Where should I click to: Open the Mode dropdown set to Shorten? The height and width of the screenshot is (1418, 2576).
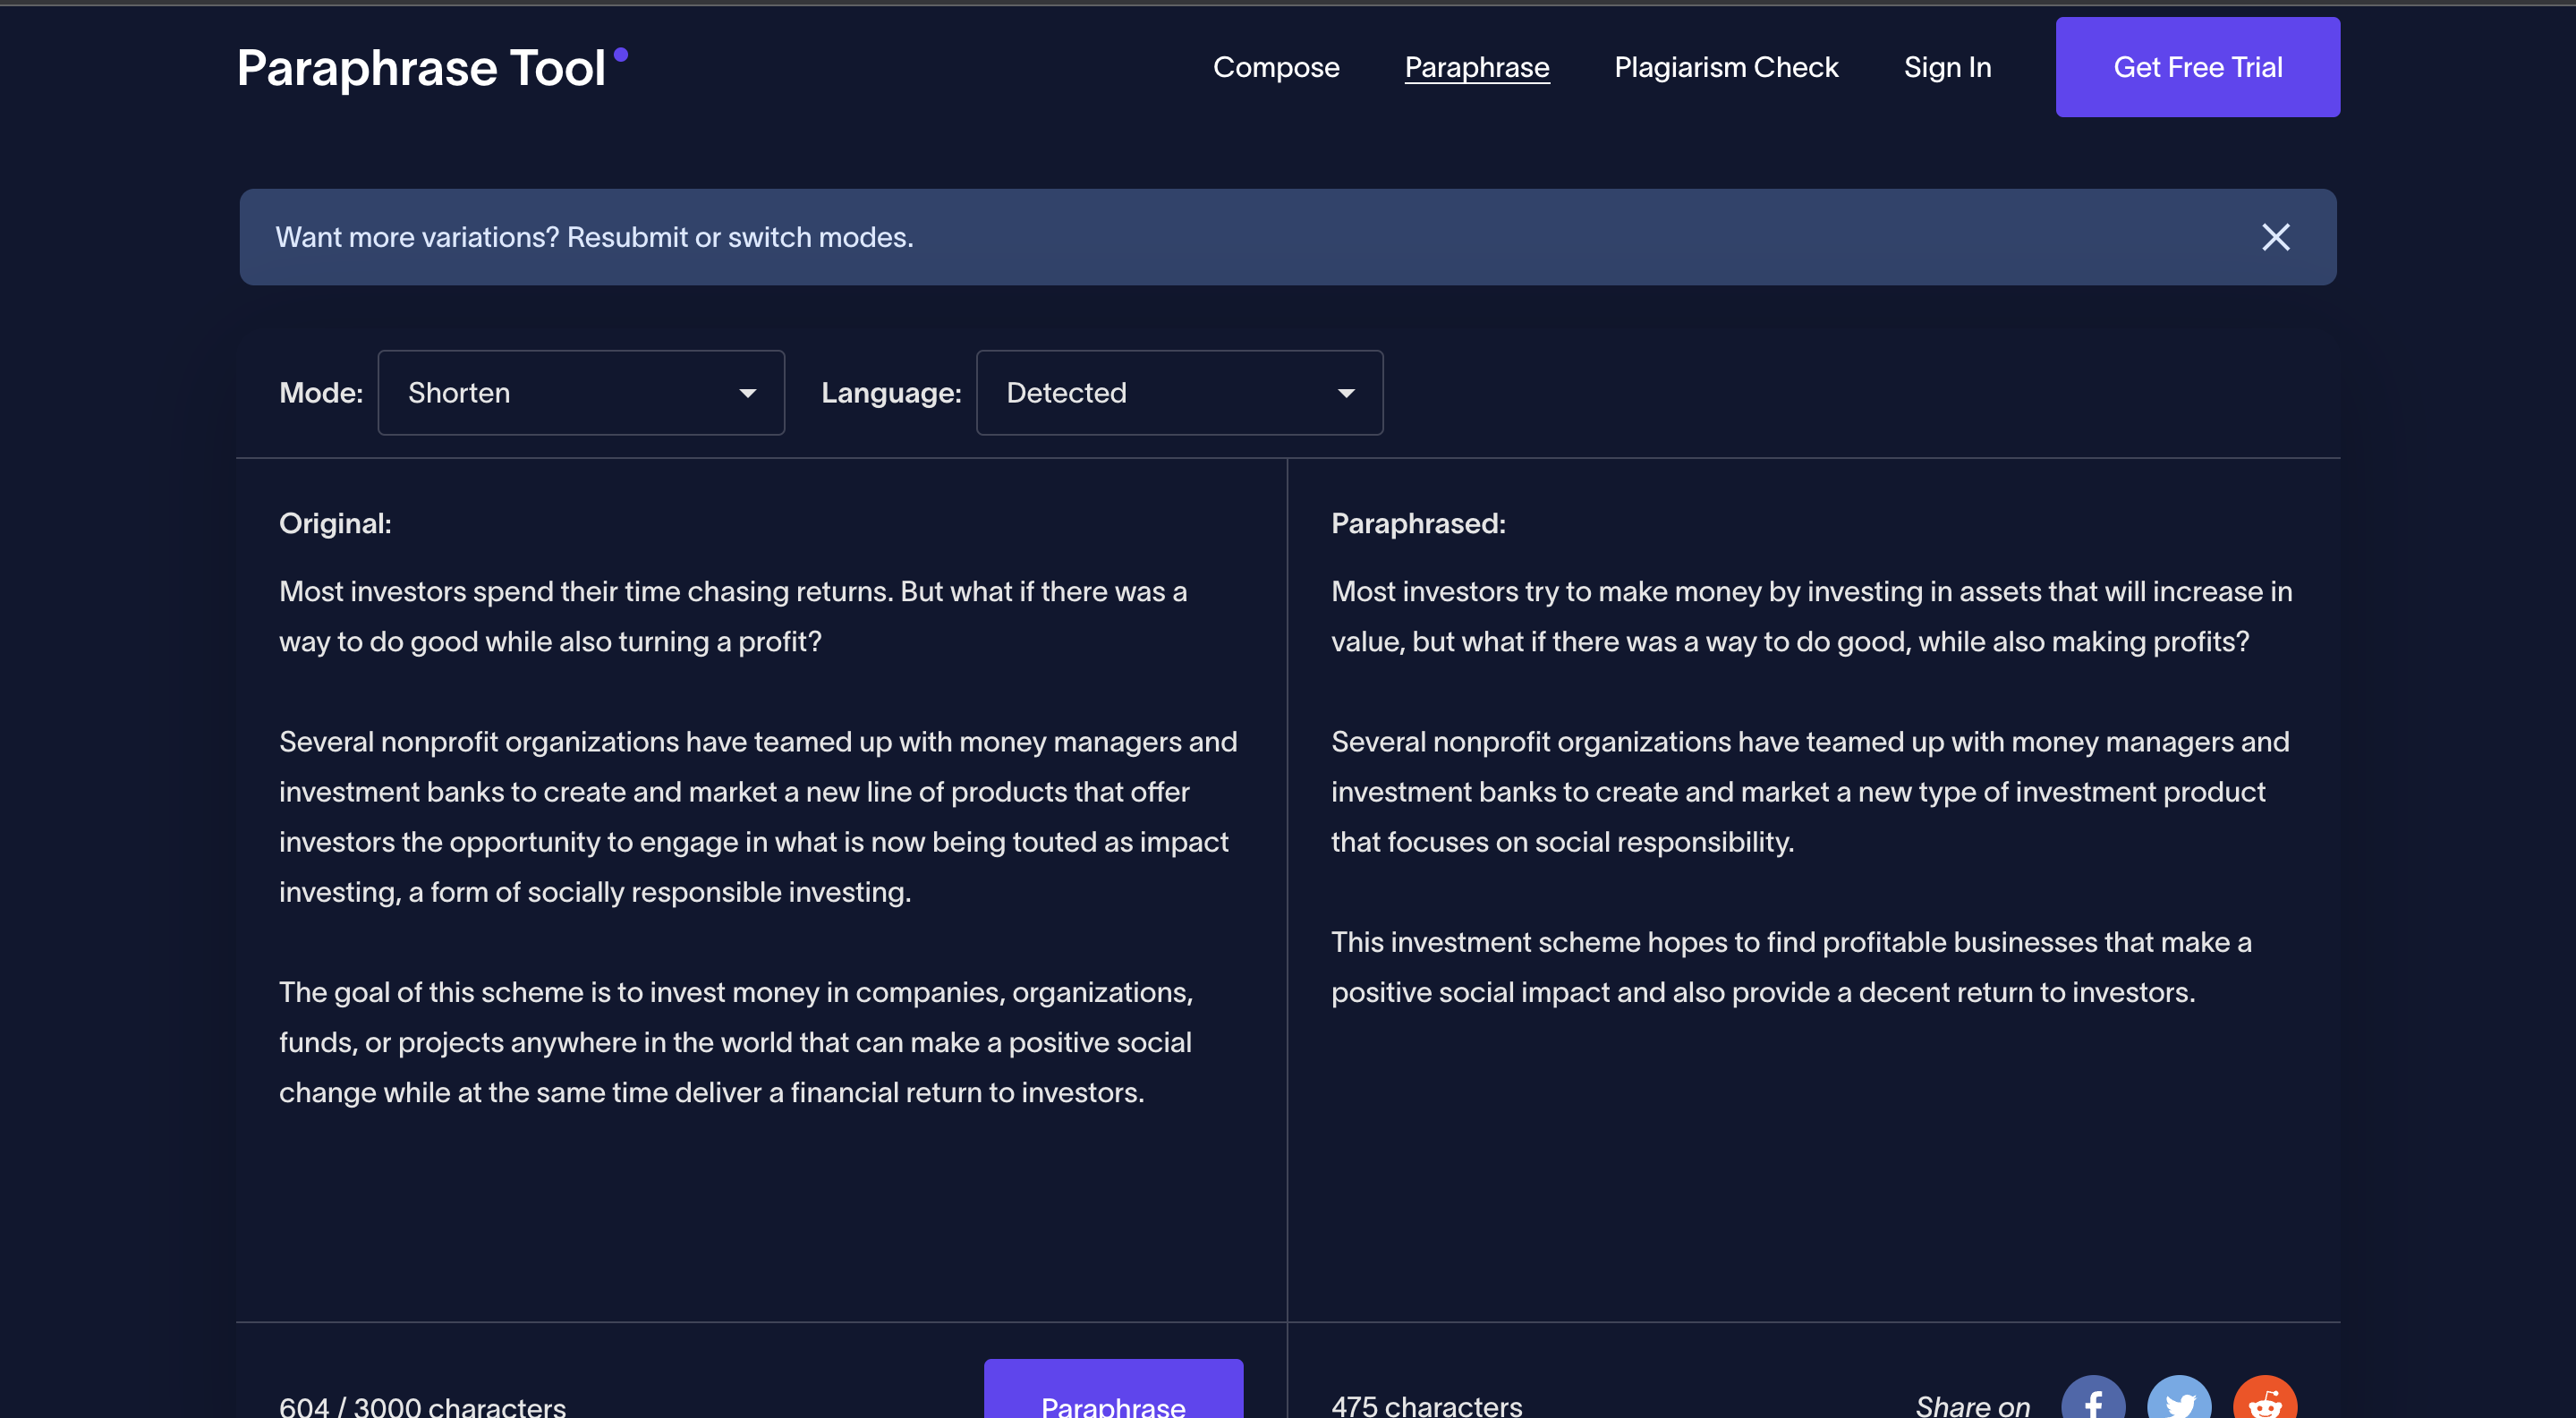(581, 393)
